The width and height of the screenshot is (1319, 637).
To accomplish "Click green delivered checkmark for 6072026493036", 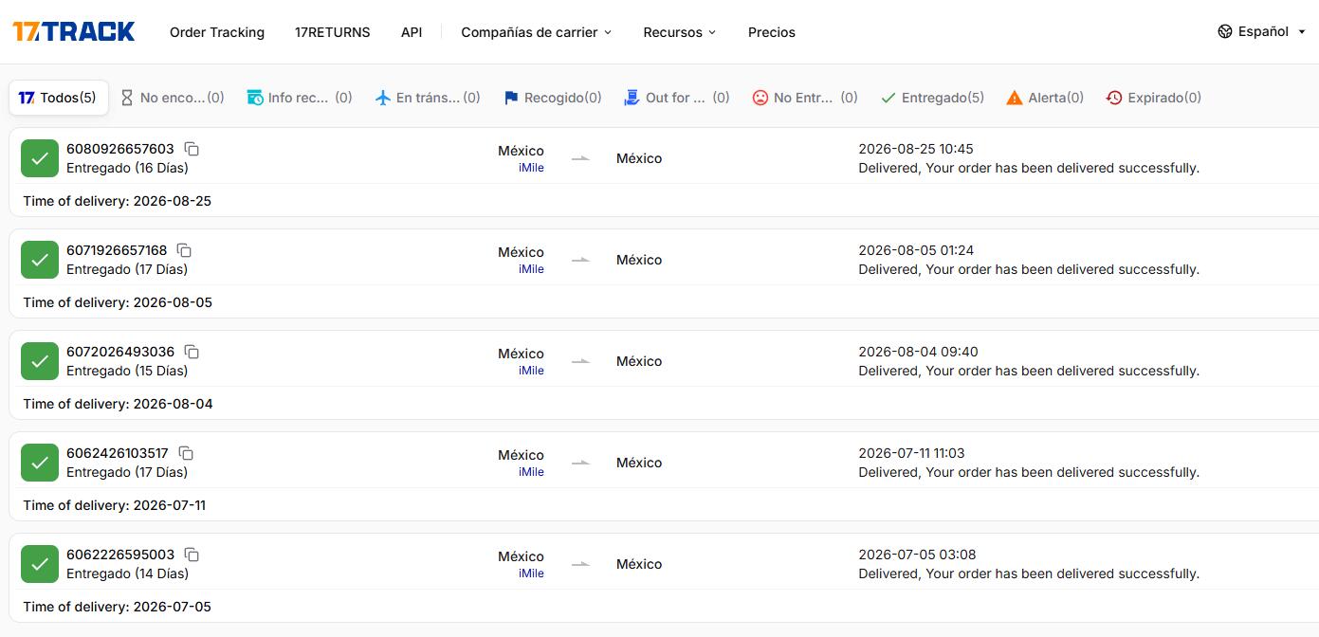I will click(x=40, y=361).
